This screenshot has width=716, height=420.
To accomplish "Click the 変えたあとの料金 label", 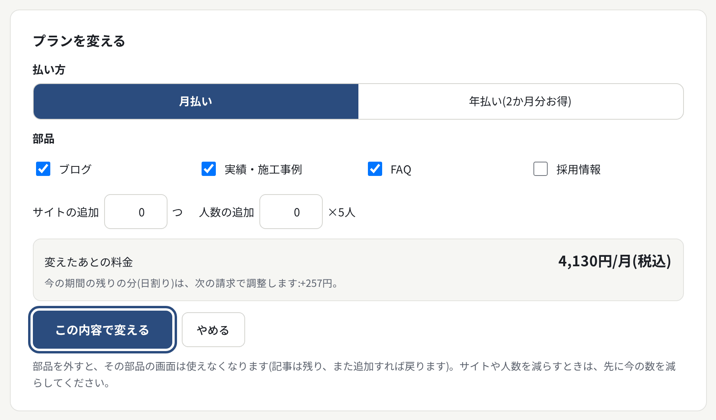I will [x=89, y=262].
